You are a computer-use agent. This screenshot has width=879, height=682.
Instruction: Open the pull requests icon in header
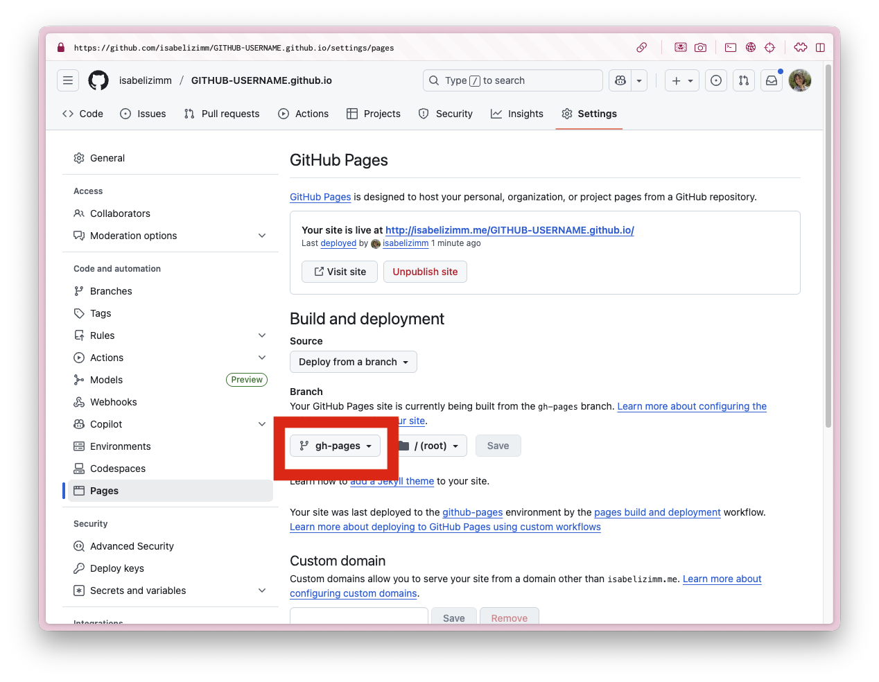744,80
